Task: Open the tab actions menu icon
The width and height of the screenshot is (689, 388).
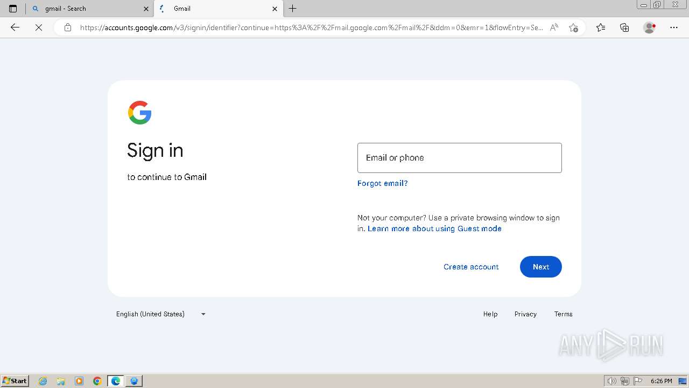Action: 13,9
